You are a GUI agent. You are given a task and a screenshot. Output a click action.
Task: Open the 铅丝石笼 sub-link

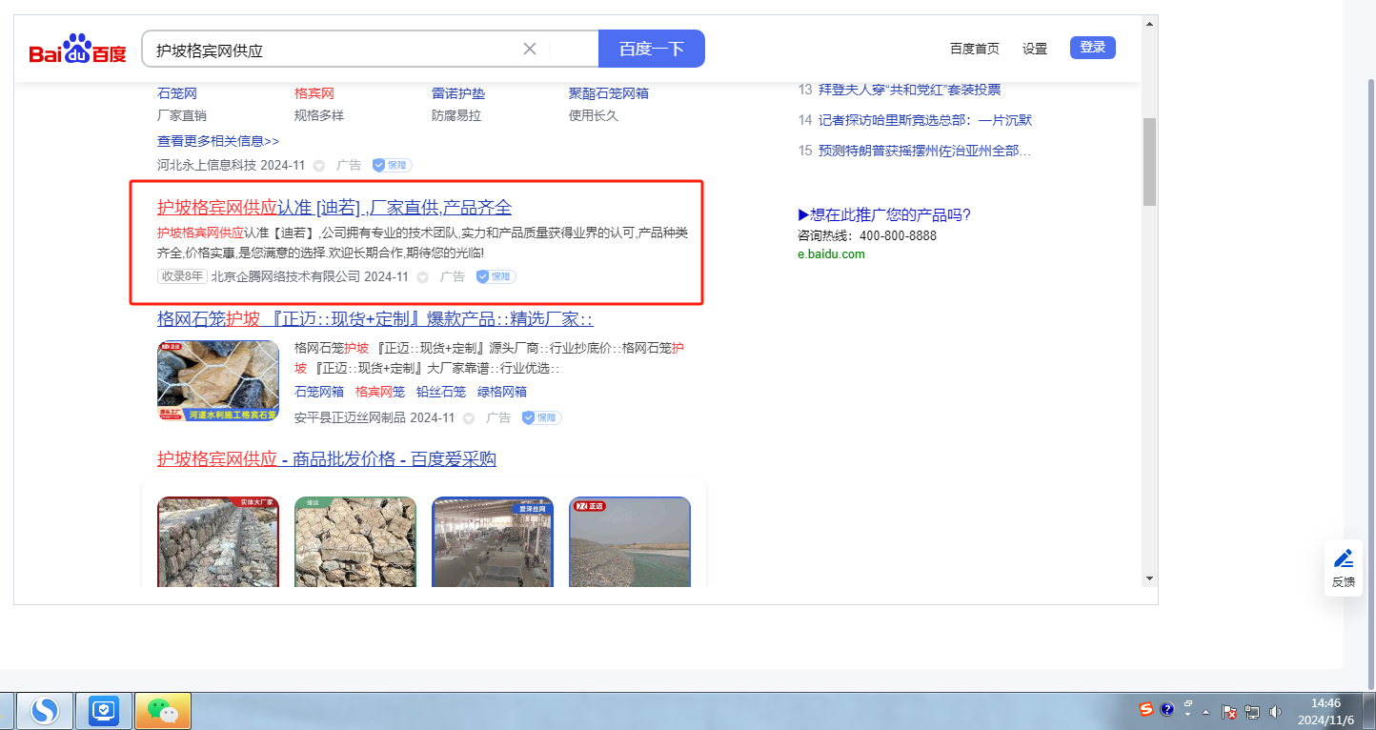[x=441, y=392]
